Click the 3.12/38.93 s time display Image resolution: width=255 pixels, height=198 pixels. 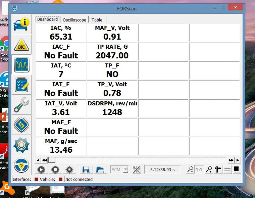pyautogui.click(x=162, y=170)
